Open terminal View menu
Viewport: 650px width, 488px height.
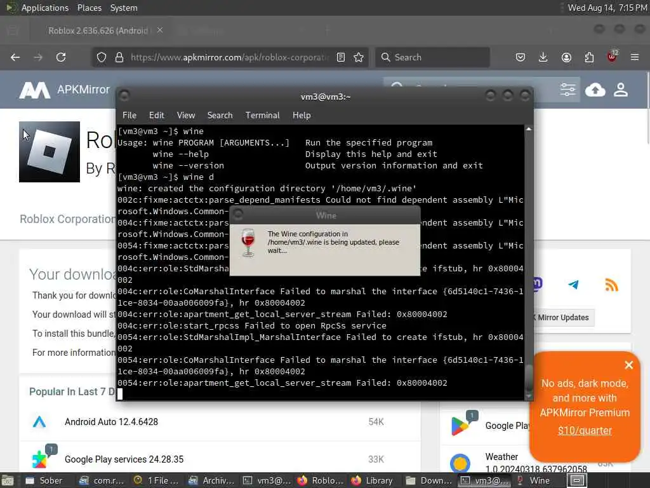(186, 116)
